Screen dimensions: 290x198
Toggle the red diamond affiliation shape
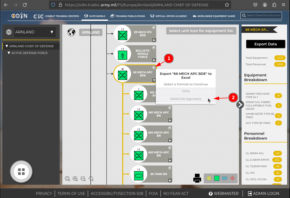tap(232, 178)
